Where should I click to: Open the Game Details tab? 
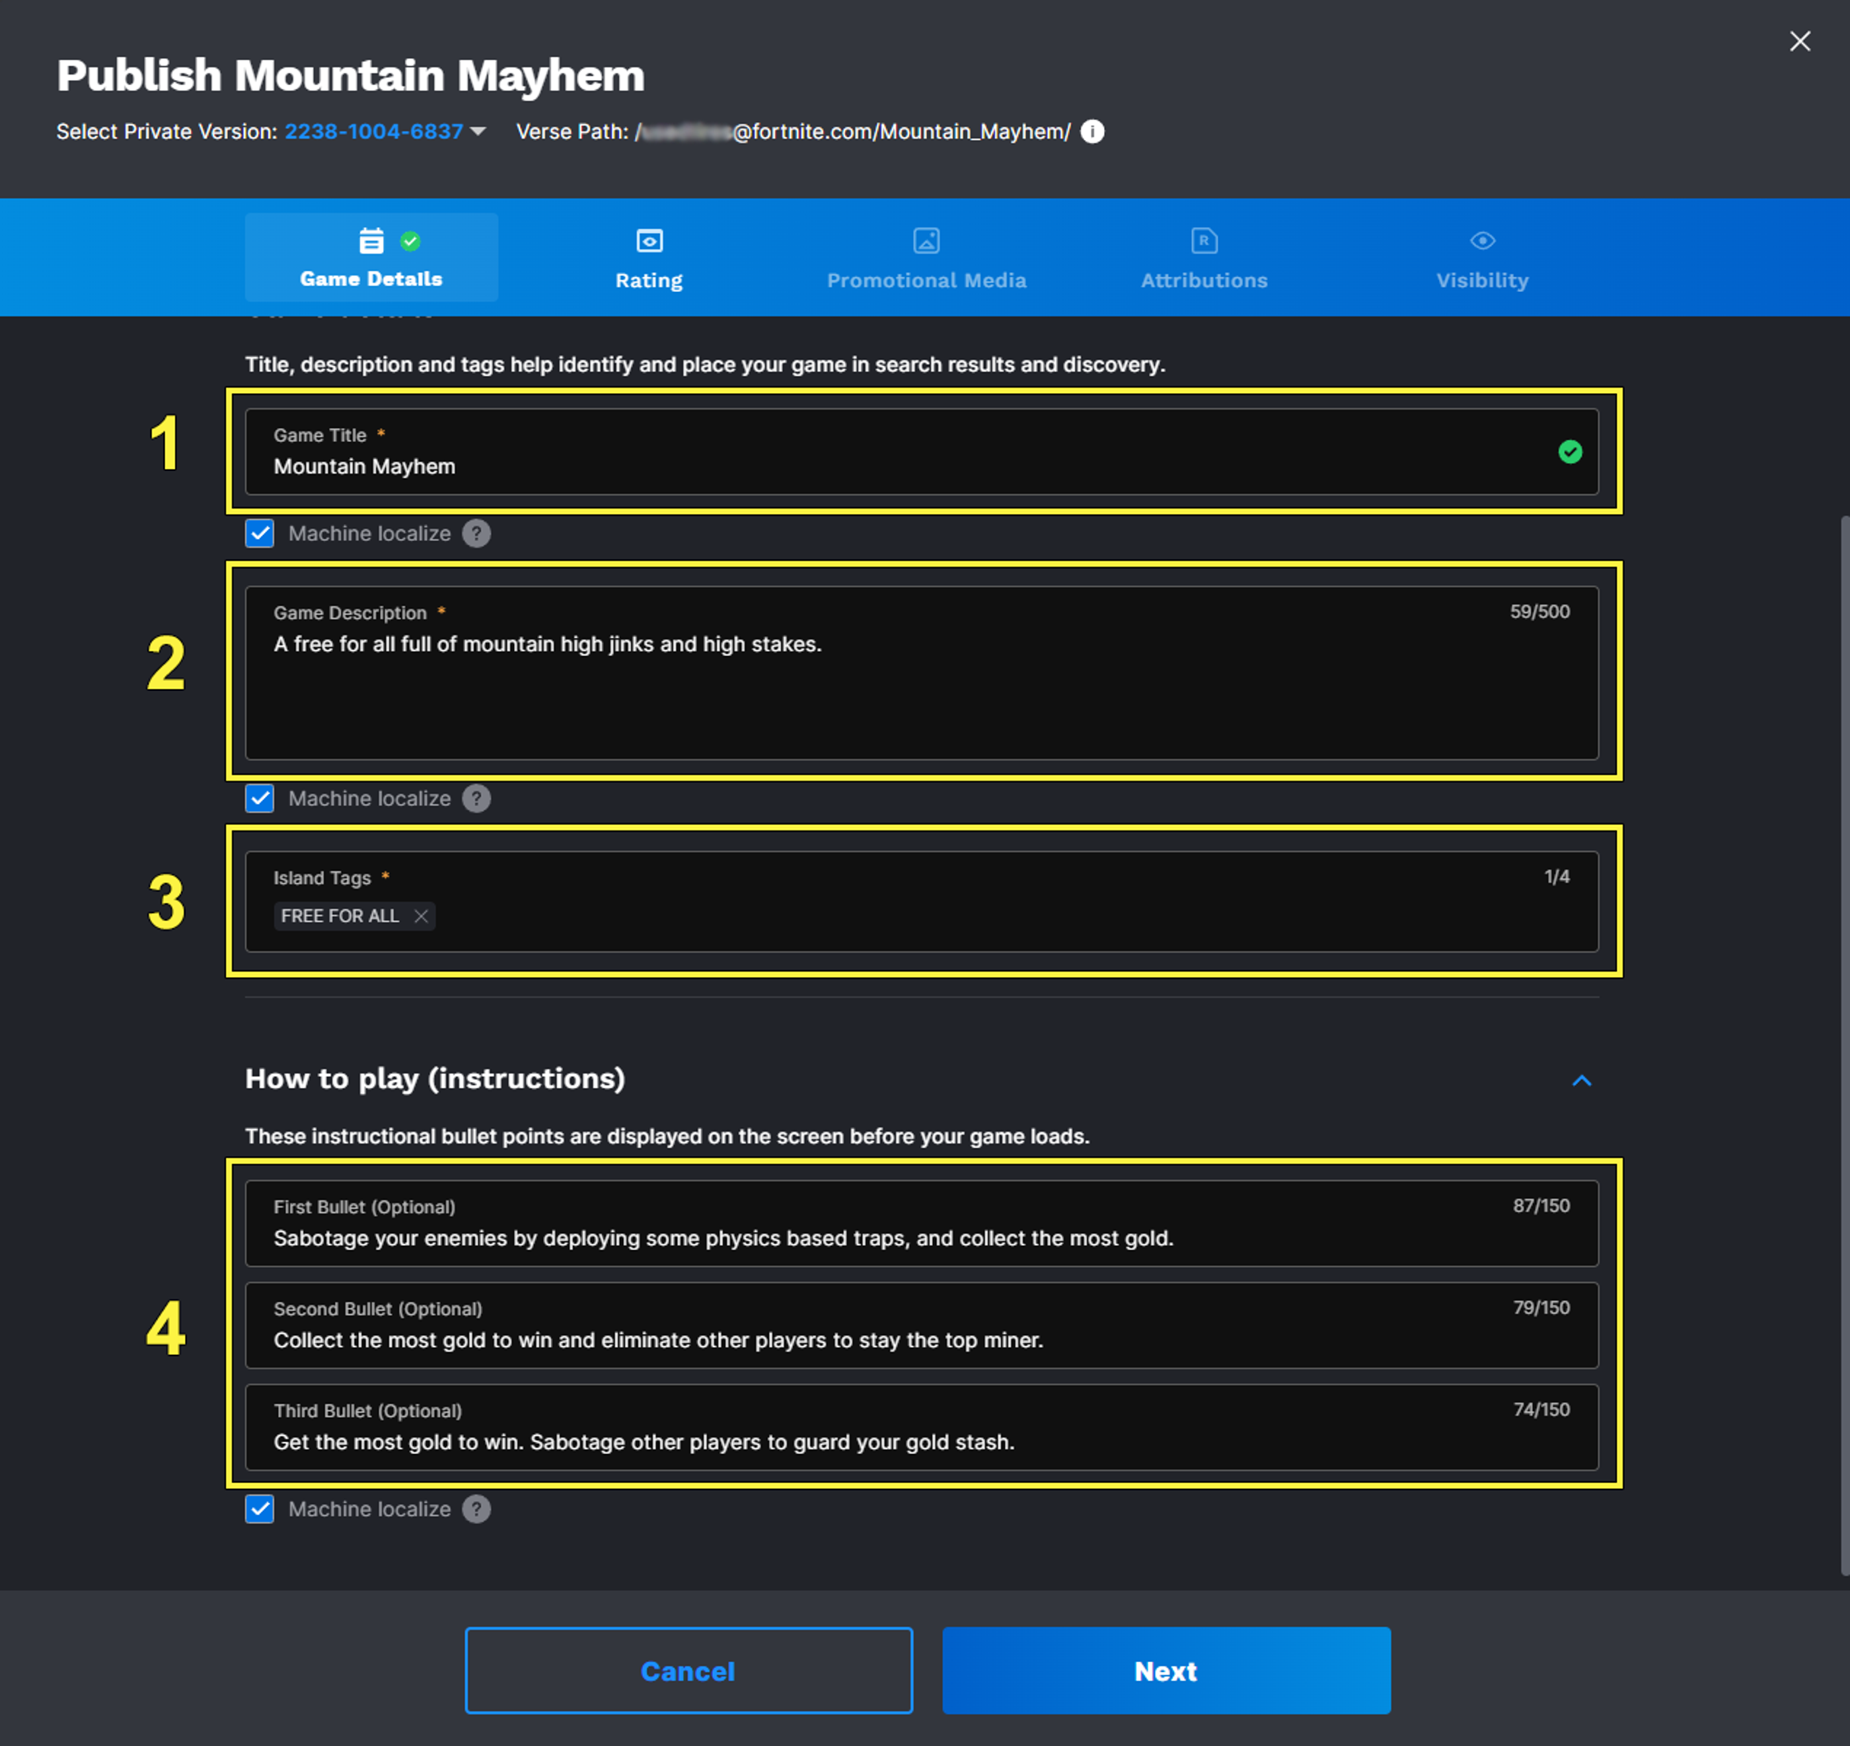coord(371,257)
